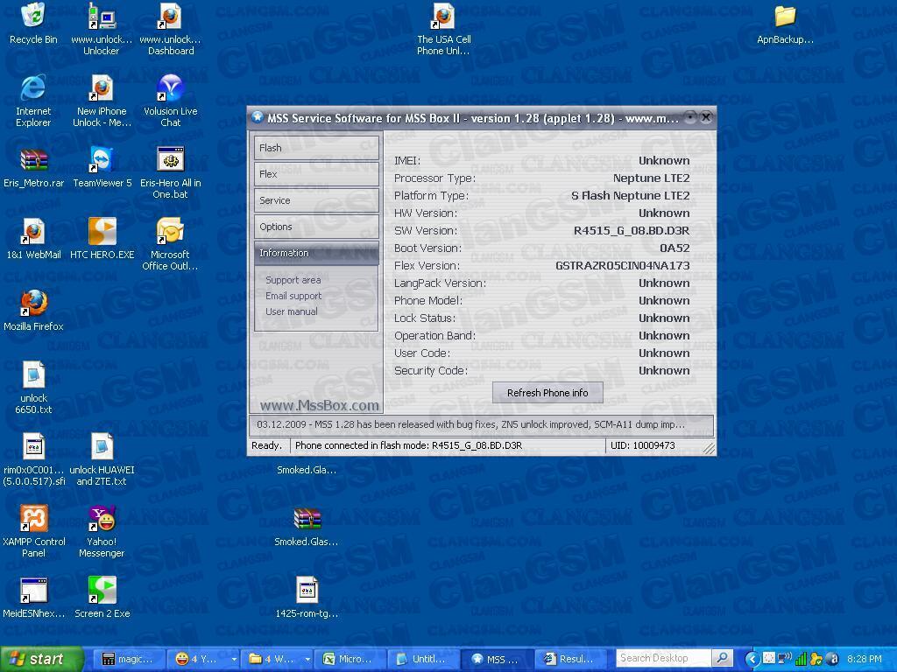Image resolution: width=897 pixels, height=672 pixels.
Task: Click the Platform Type value S Flash Neptune LTE2
Action: tap(631, 195)
